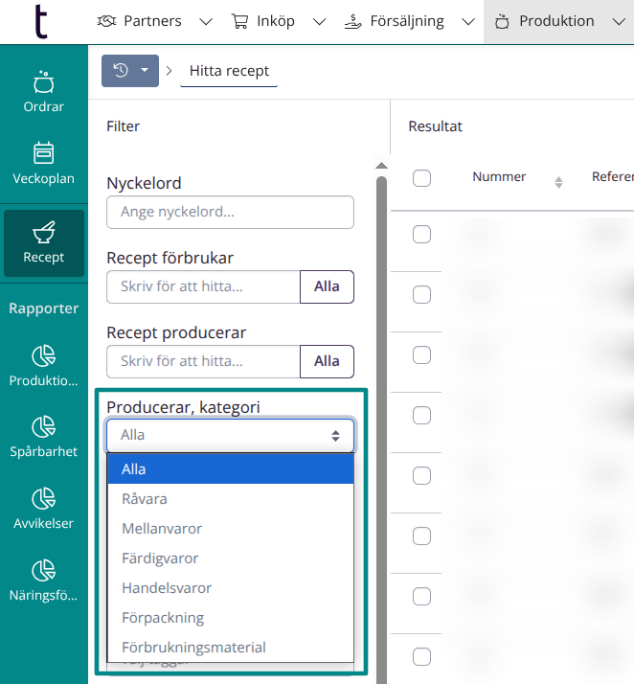Open Veckoplan calendar in sidebar
Screen dimensions: 634x684
(x=43, y=163)
